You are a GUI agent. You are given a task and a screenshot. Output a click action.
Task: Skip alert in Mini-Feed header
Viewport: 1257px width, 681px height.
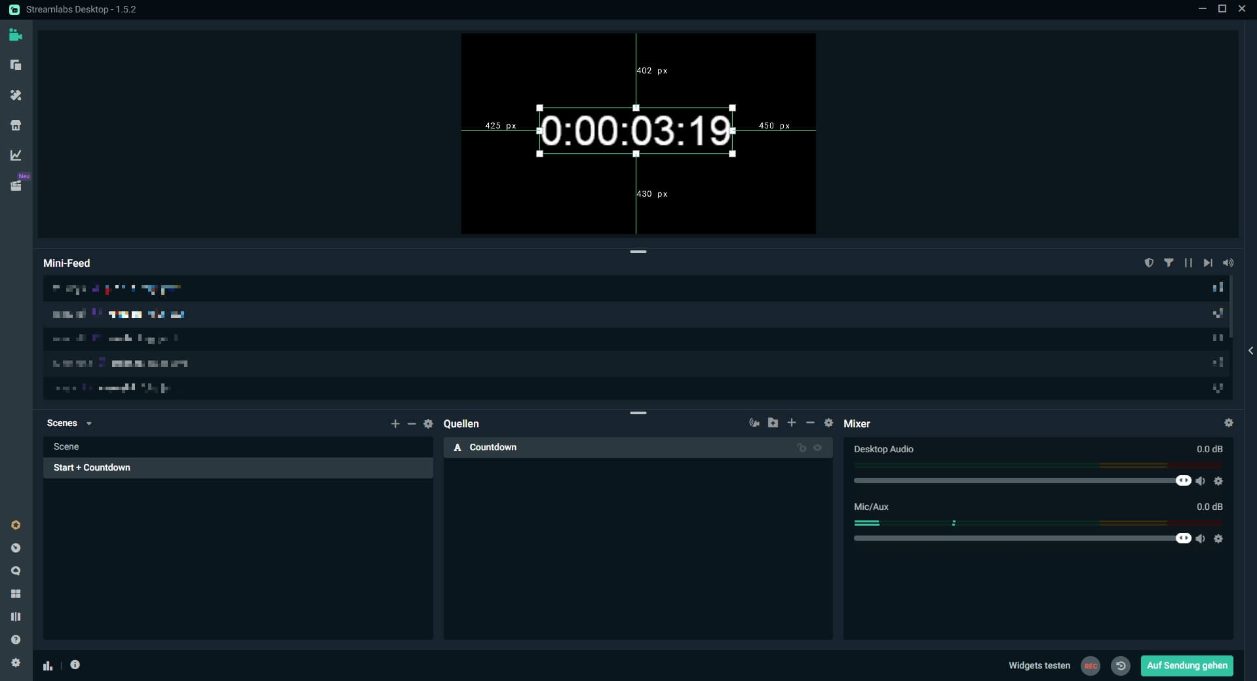[x=1208, y=263]
